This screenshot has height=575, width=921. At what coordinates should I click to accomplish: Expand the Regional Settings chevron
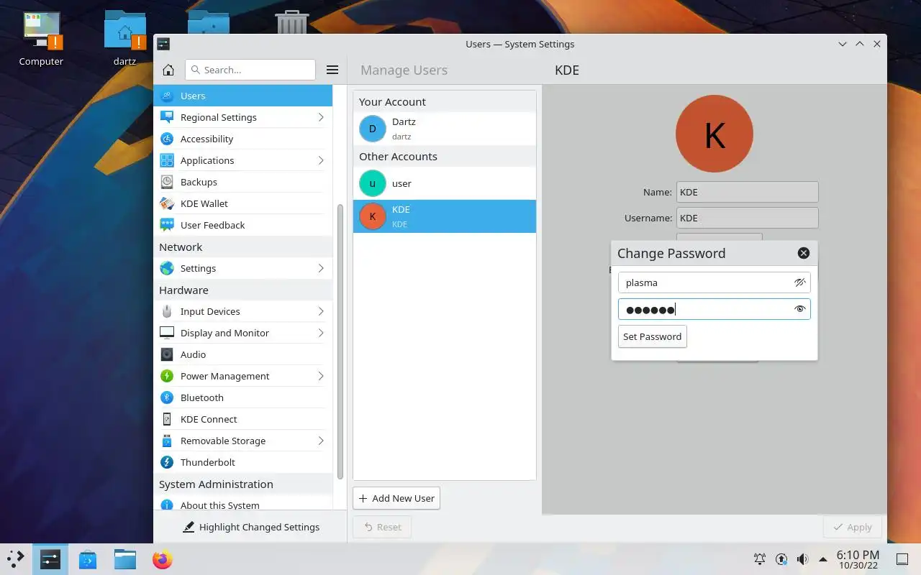click(321, 117)
